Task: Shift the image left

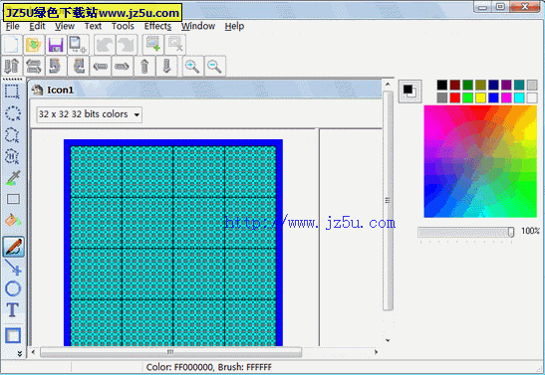Action: click(x=100, y=66)
